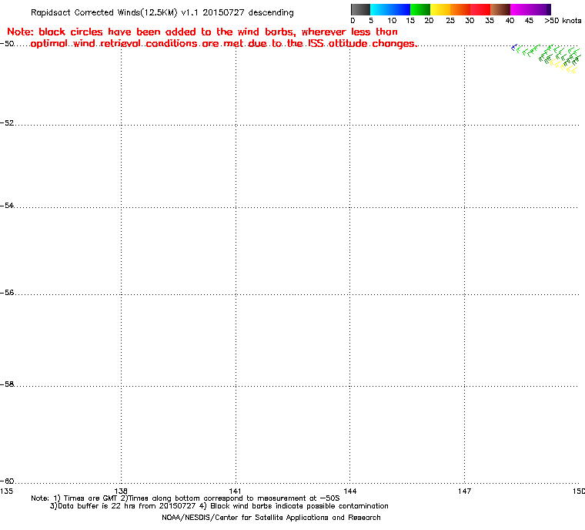Click the latitude axis label '-50' at top left

7,43
